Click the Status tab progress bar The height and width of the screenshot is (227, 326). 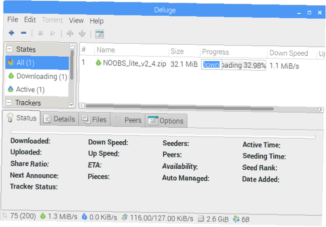(x=163, y=134)
